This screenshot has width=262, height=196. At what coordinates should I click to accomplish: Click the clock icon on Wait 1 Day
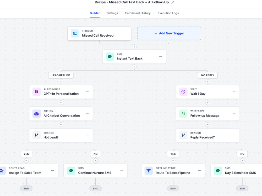tap(183, 92)
